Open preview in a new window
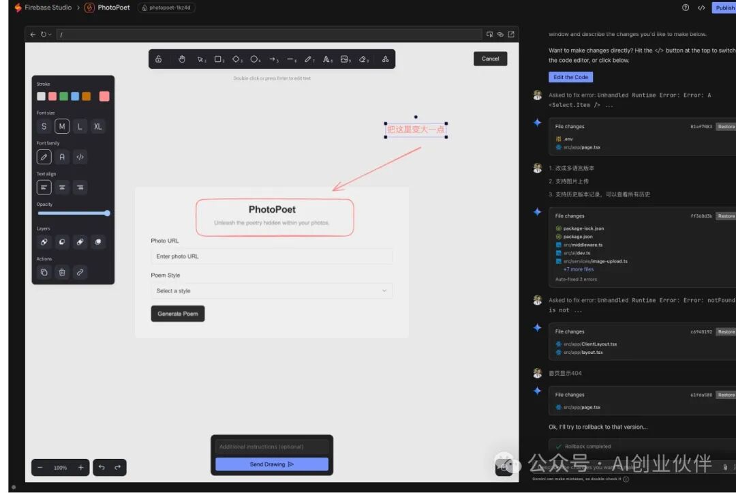The width and height of the screenshot is (736, 493). pyautogui.click(x=511, y=34)
